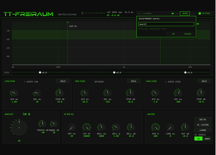Open the preset dropdown showing no preset
216x155 pixels.
(158, 13)
